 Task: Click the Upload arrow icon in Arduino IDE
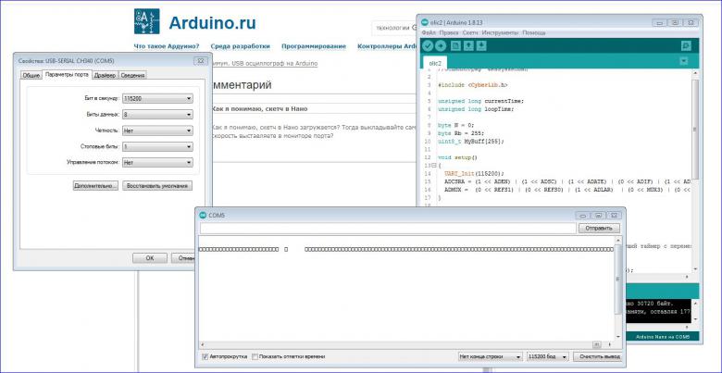pyautogui.click(x=441, y=45)
